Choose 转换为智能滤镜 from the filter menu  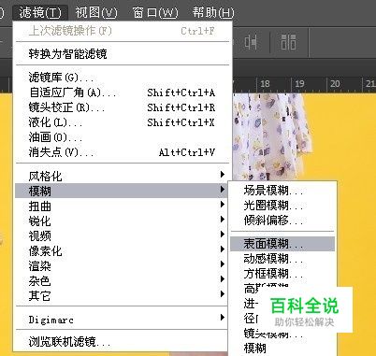click(123, 54)
